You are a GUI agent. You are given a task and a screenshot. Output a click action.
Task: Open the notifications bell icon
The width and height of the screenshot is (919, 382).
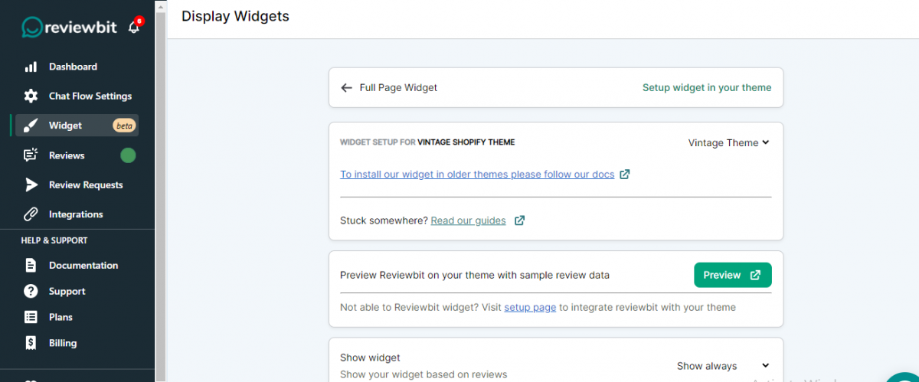(135, 28)
